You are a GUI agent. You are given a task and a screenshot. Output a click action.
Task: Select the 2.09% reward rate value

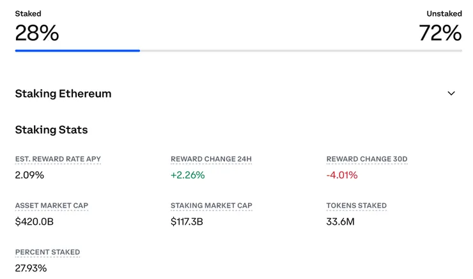(x=29, y=175)
